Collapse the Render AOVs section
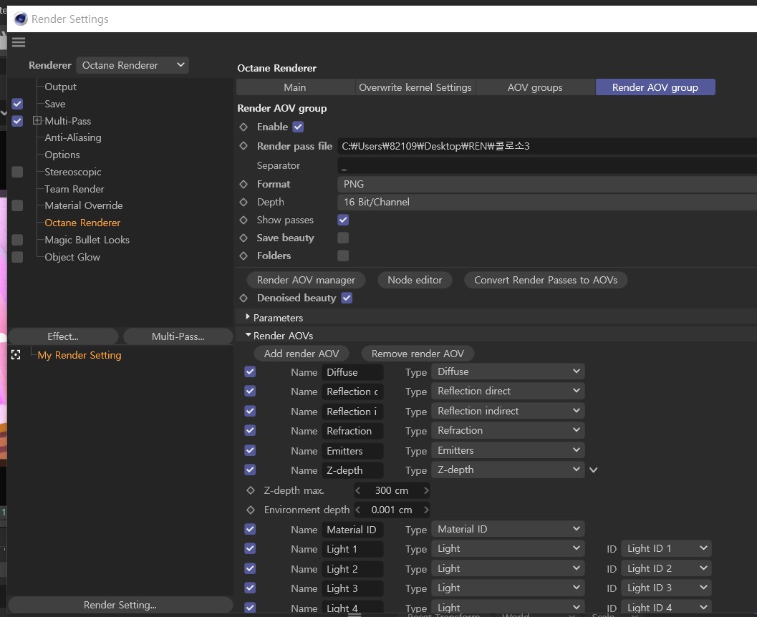This screenshot has width=757, height=617. 248,334
